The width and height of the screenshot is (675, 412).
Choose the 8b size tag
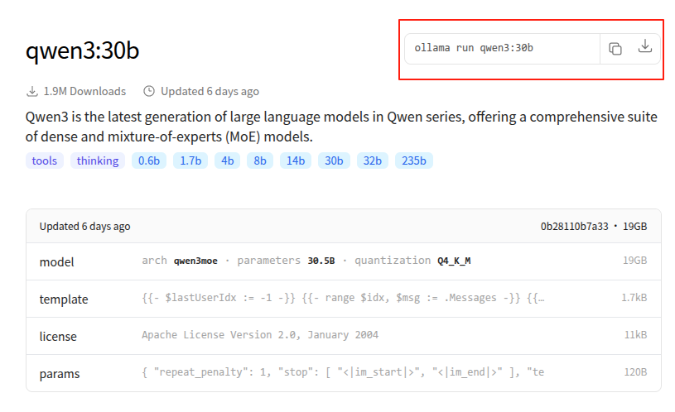point(260,160)
